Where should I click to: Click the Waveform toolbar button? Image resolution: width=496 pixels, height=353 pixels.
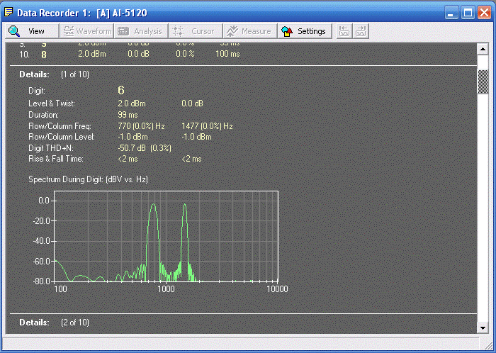click(87, 31)
